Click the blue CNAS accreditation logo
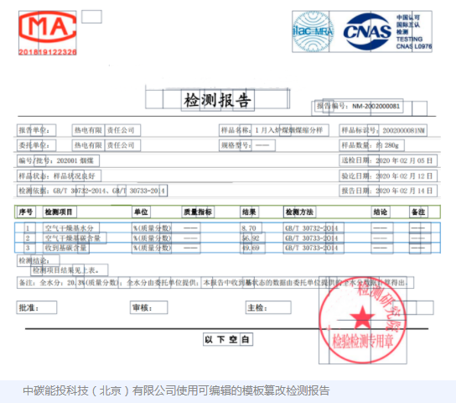456x403 pixels. (x=367, y=31)
